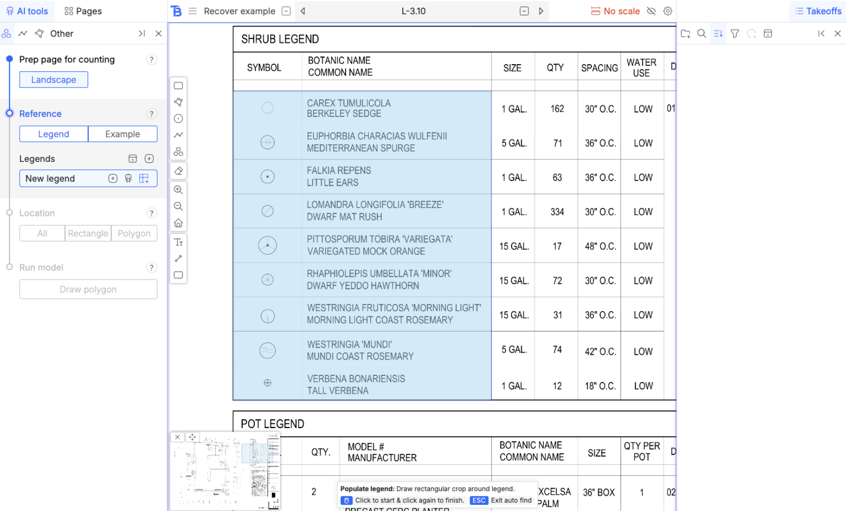
Task: Filter the takeoffs list
Action: click(x=735, y=33)
